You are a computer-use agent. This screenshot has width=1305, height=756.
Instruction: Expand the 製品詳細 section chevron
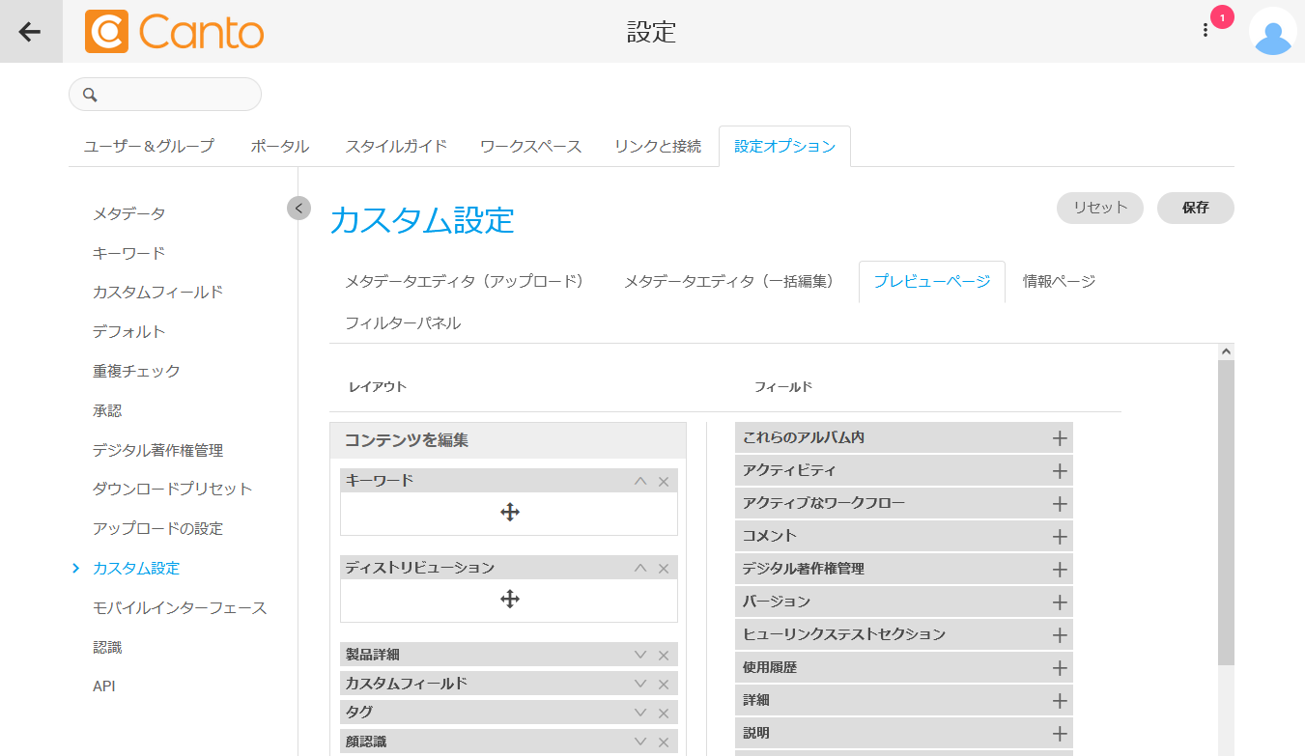click(639, 656)
